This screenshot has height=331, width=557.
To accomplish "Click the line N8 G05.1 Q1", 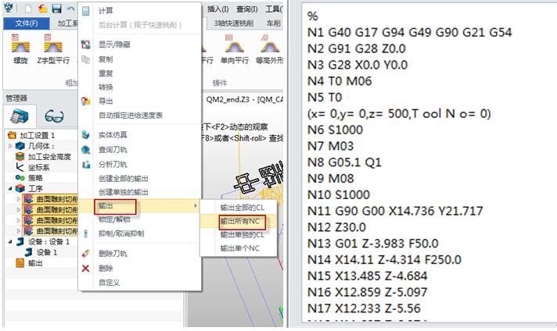I will point(344,162).
